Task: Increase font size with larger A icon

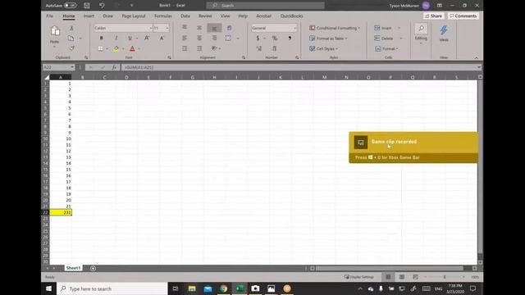Action: point(147,39)
